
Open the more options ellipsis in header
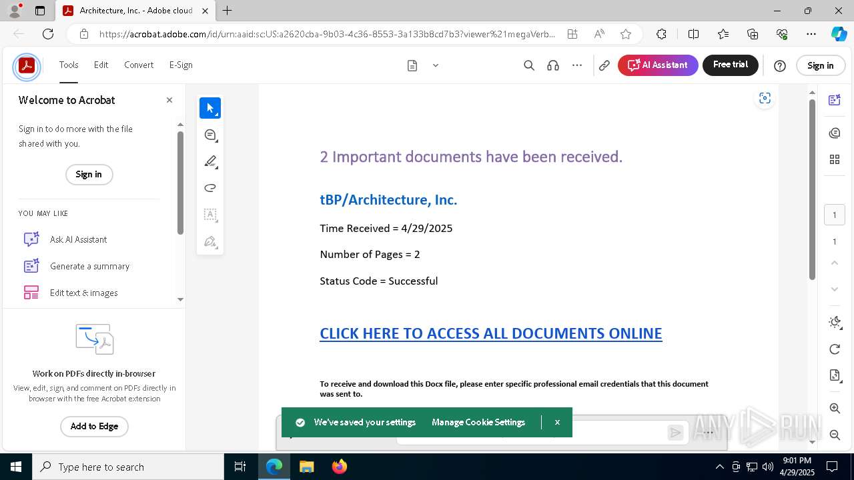pos(577,65)
